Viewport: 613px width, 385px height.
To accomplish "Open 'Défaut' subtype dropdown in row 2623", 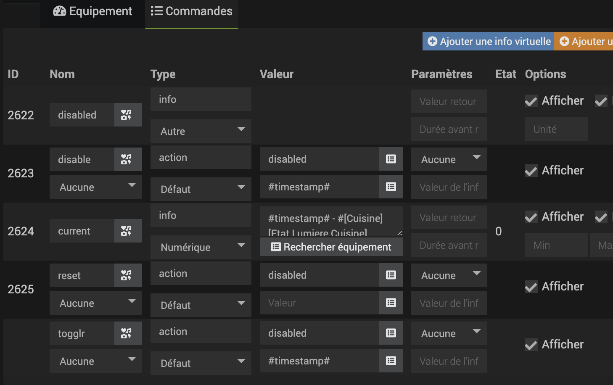I will point(201,189).
